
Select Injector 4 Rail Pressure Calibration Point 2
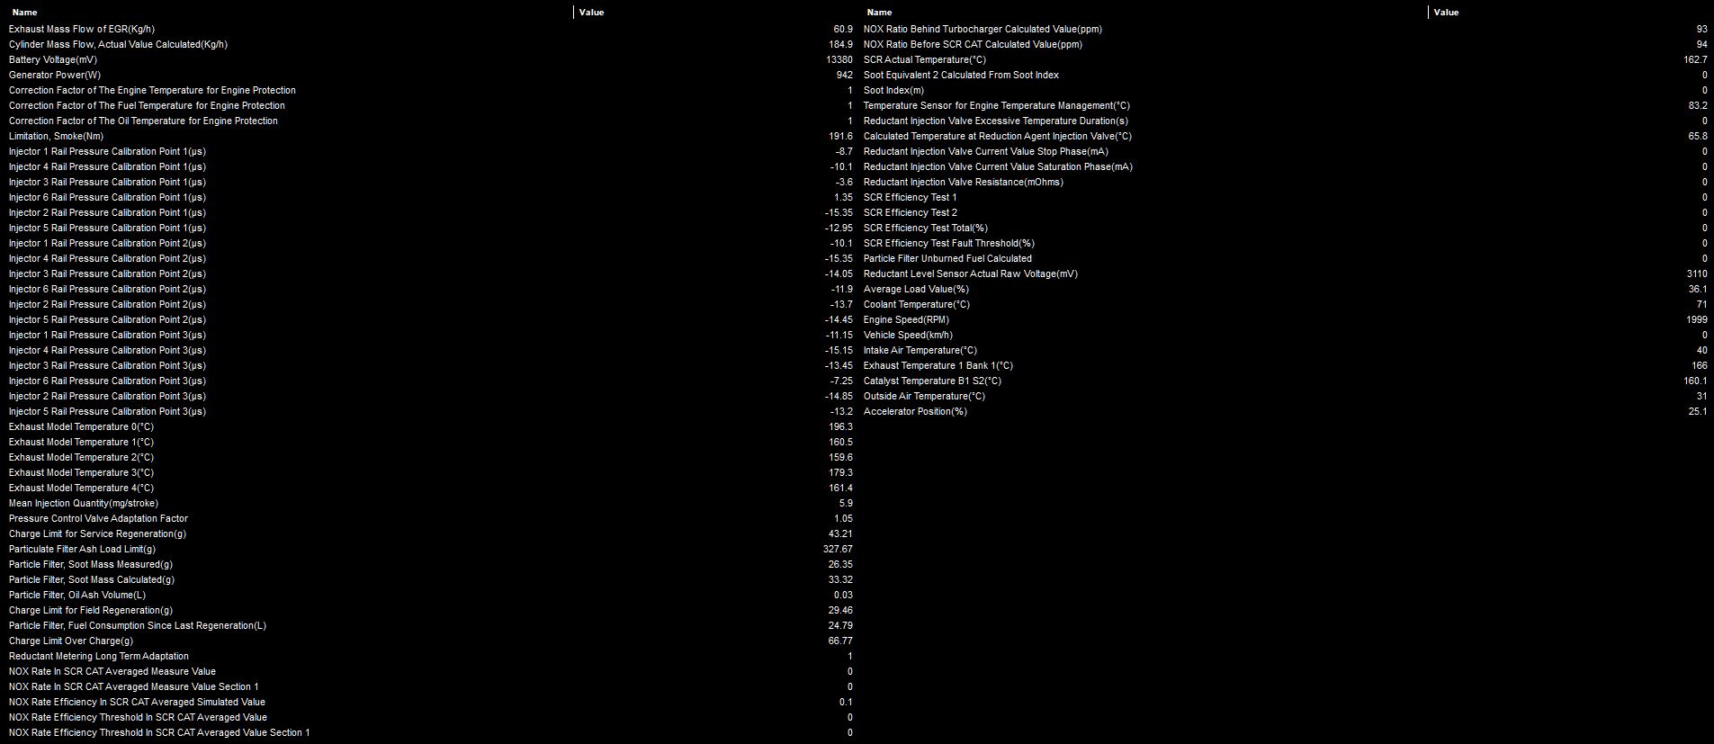[x=430, y=258]
